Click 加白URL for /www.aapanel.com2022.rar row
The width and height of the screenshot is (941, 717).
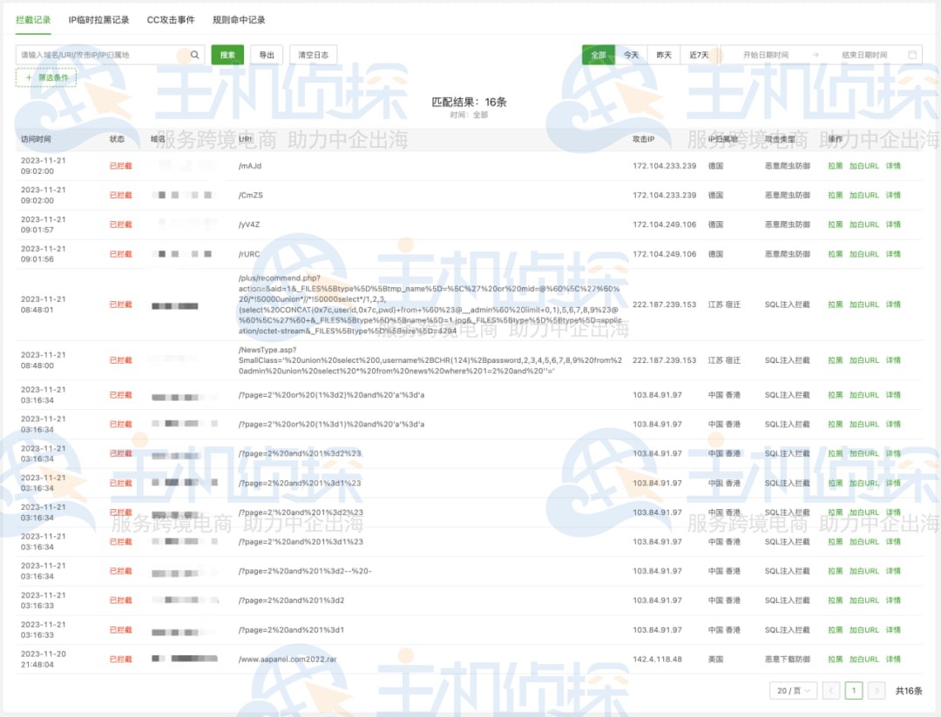coord(863,660)
